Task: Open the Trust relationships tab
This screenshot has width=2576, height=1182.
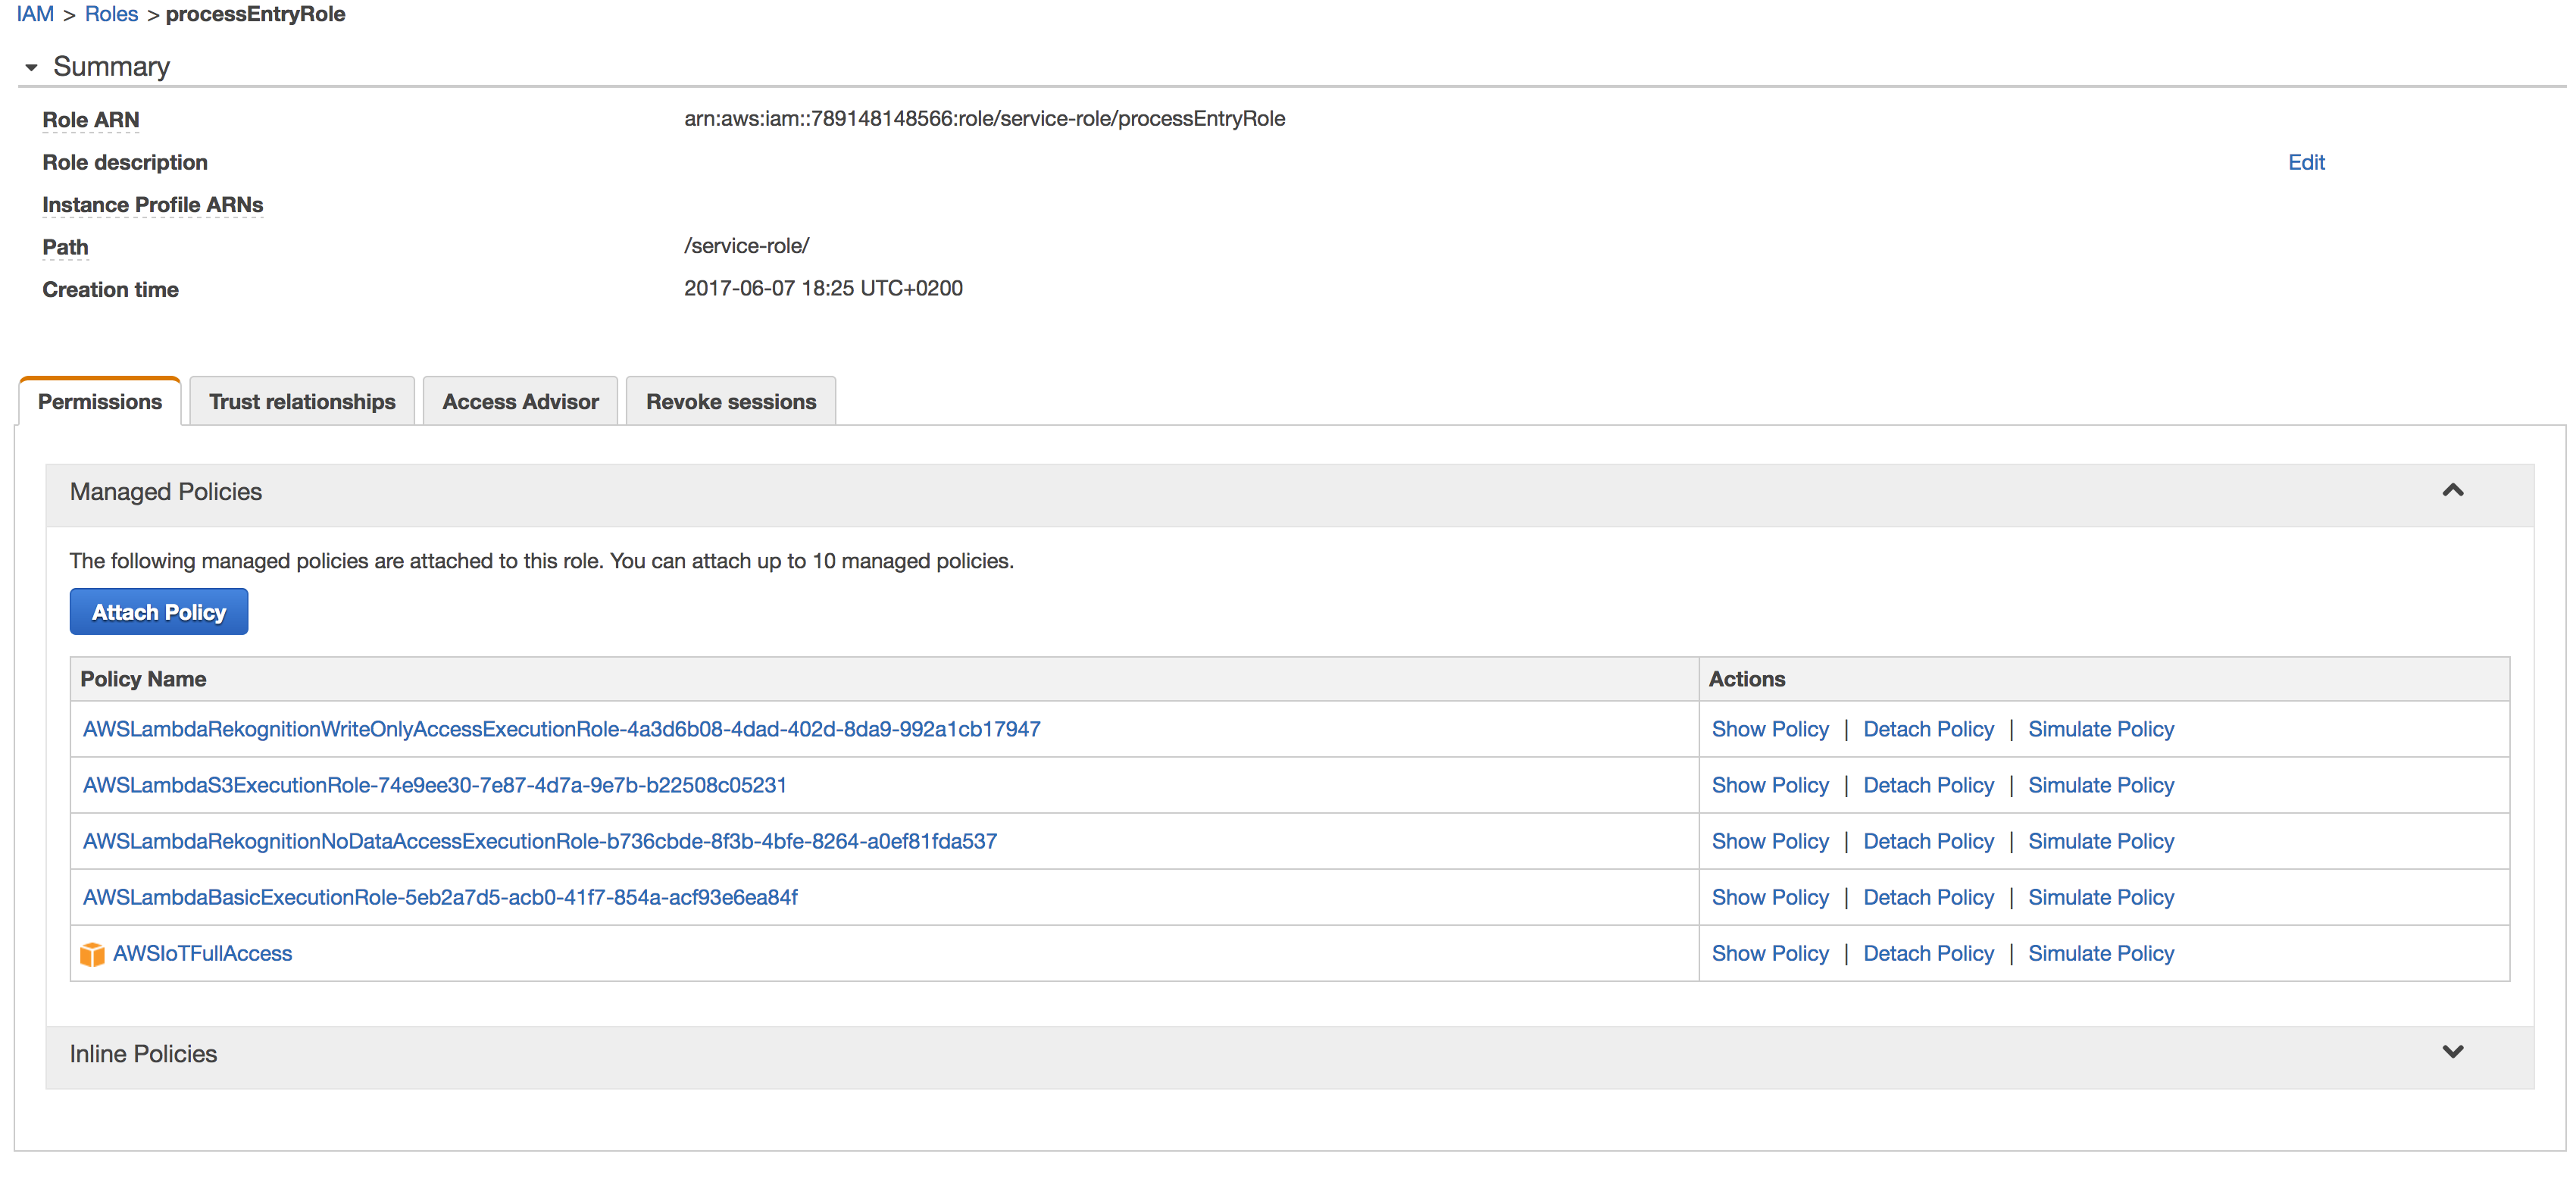Action: click(x=301, y=402)
